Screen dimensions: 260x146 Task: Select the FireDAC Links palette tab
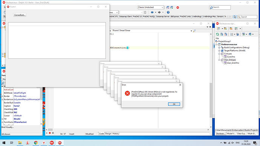coord(185,17)
